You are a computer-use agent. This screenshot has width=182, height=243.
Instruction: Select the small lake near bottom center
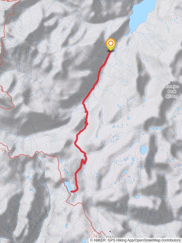(66, 226)
